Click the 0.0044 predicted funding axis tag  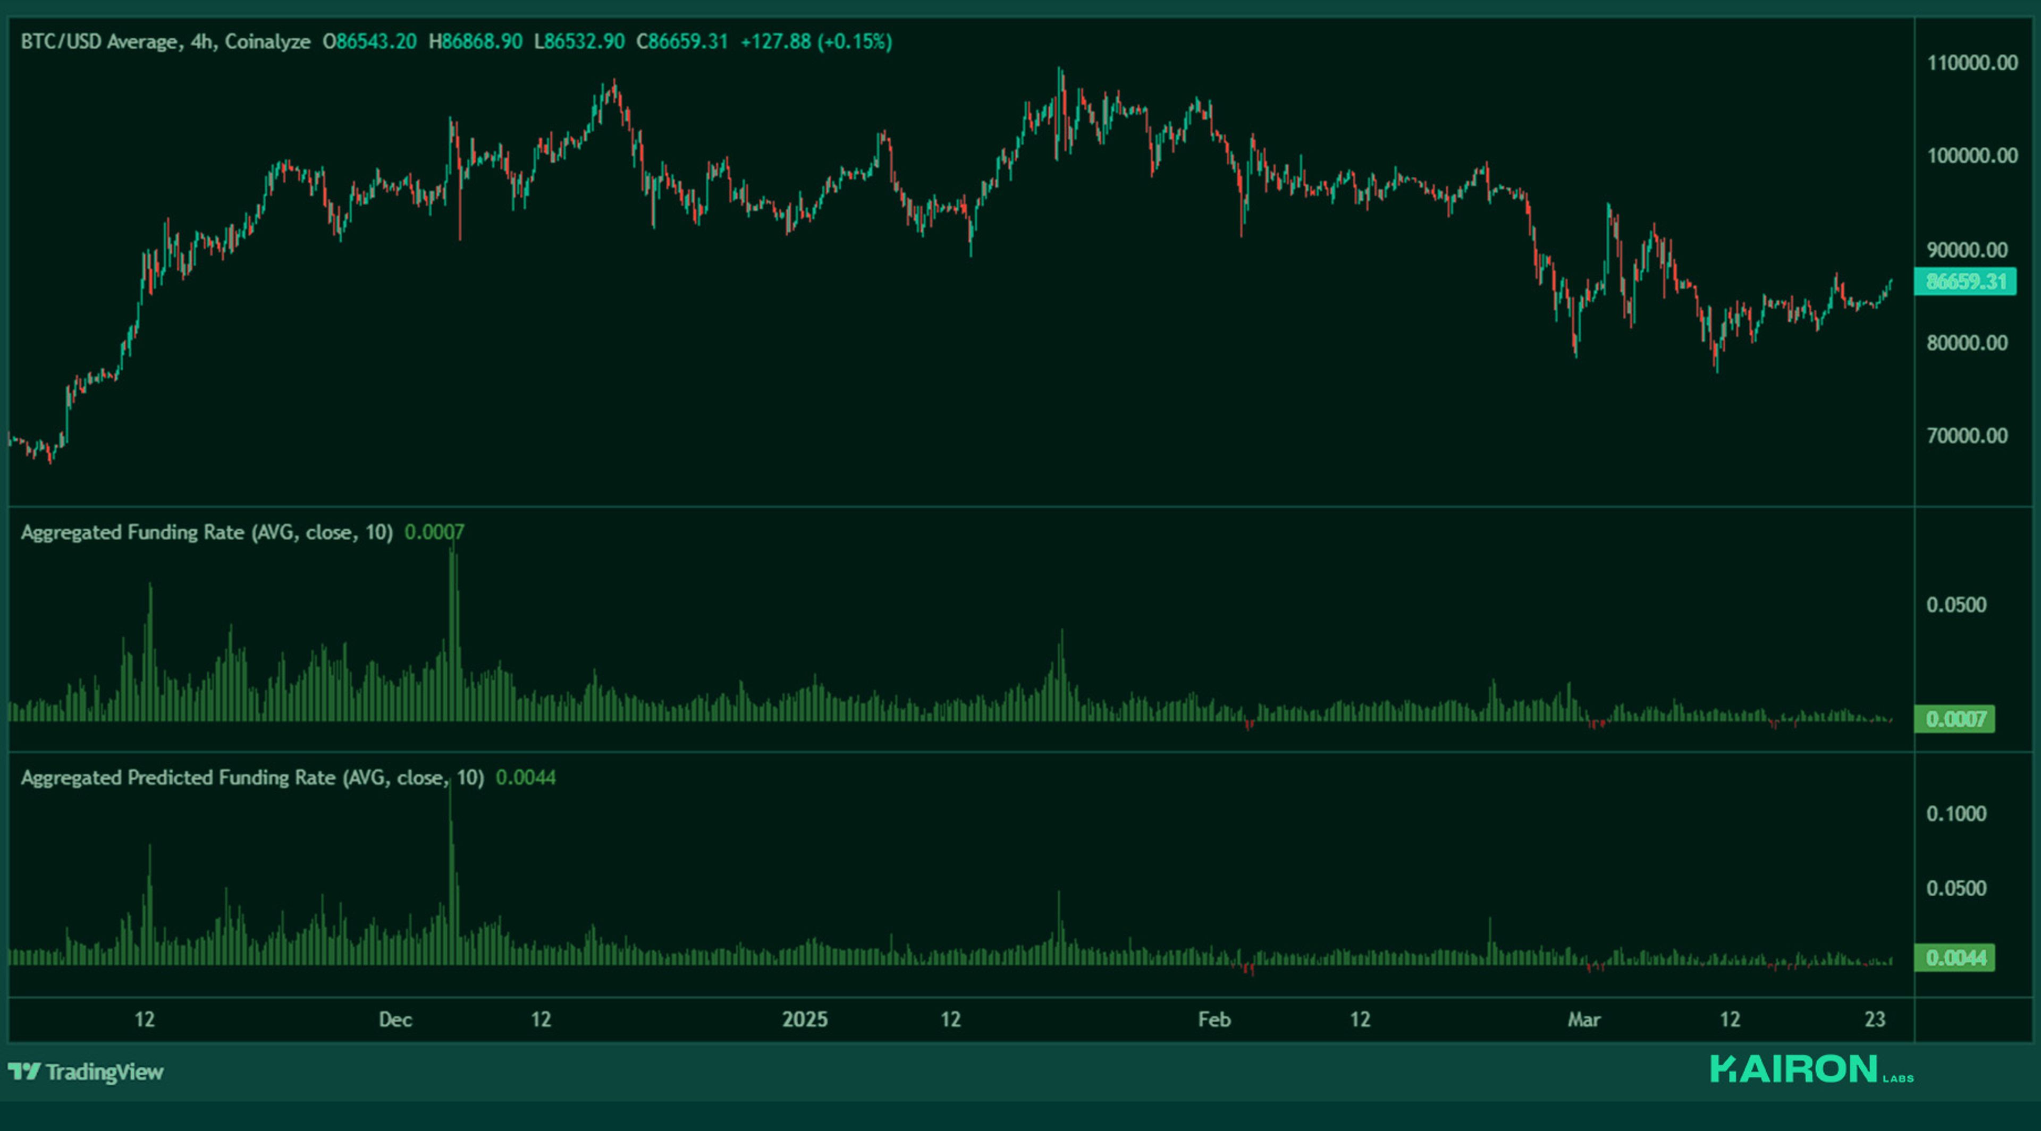click(x=1954, y=957)
